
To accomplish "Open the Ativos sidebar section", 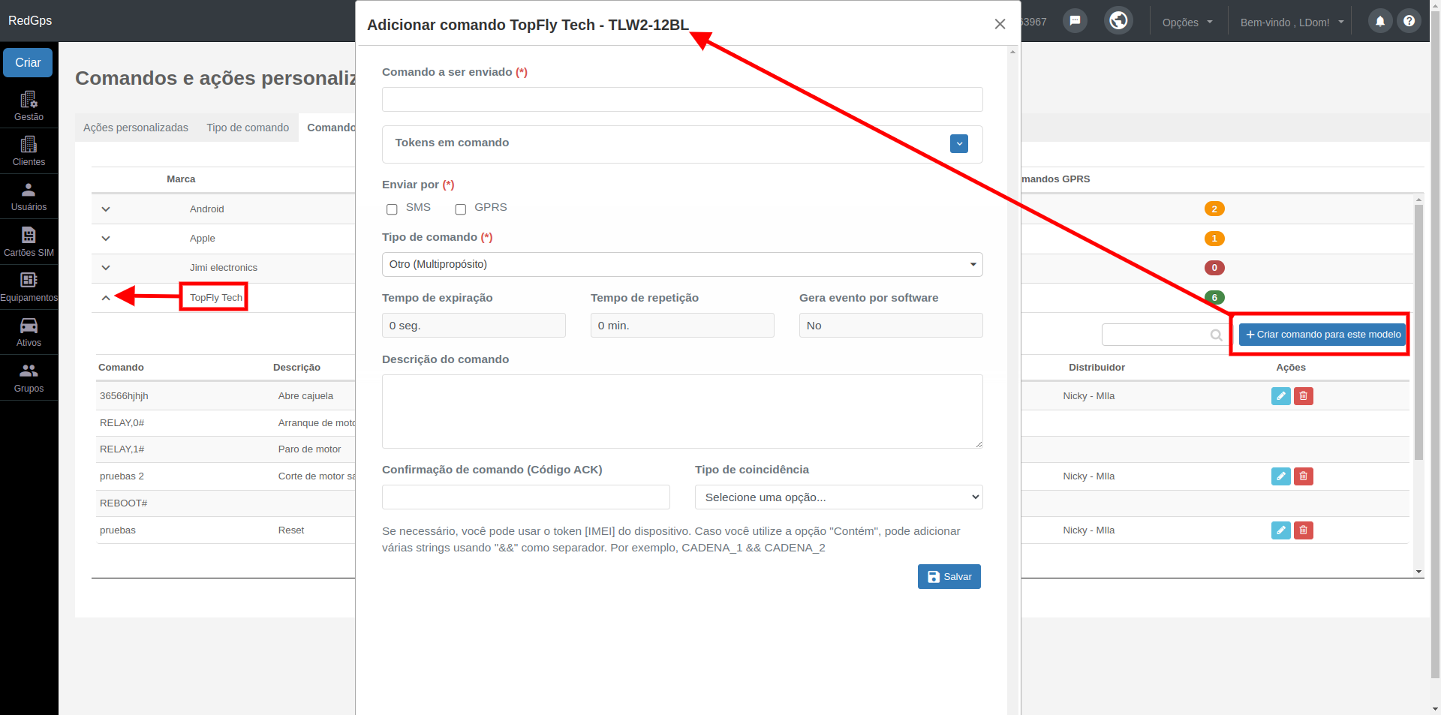I will [x=29, y=332].
